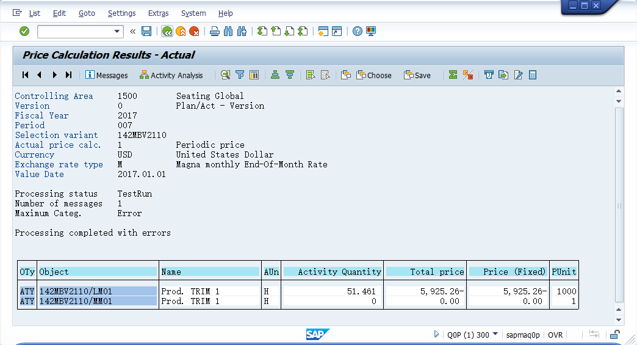Click the Create New Session icon
The height and width of the screenshot is (345, 637).
(323, 31)
